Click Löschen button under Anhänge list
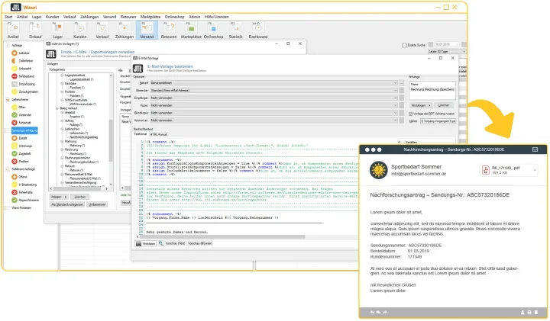Screen dimensions: 550x321 (x=444, y=105)
